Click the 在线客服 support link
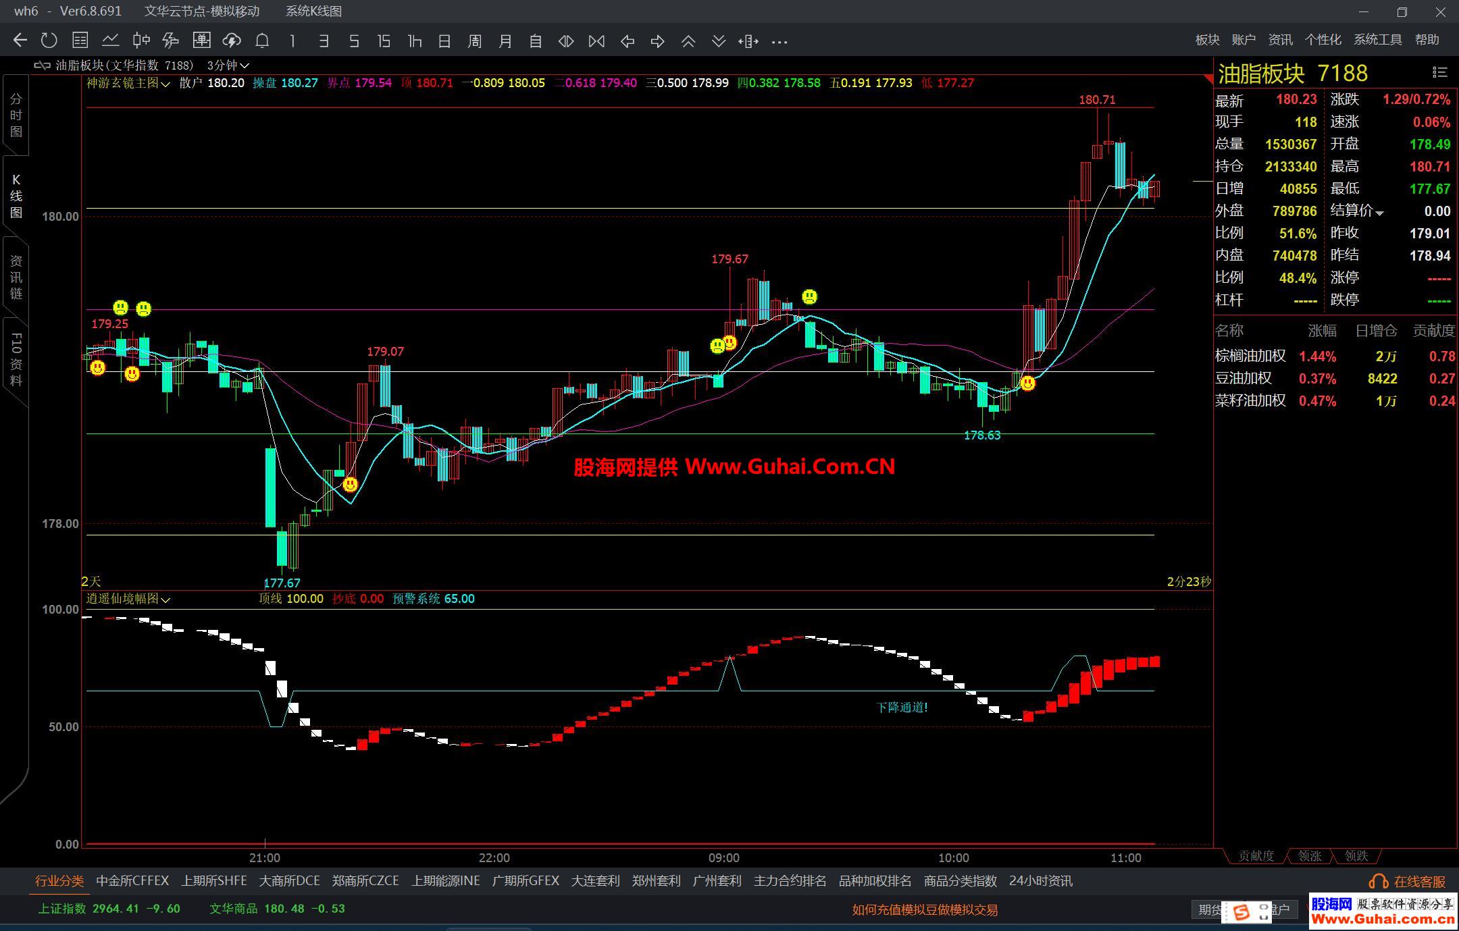Screen dimensions: 1459x931 [x=1408, y=882]
